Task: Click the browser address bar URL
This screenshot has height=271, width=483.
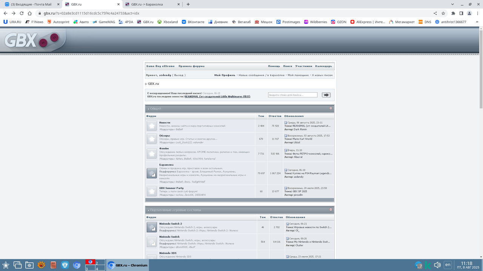Action: pyautogui.click(x=91, y=13)
